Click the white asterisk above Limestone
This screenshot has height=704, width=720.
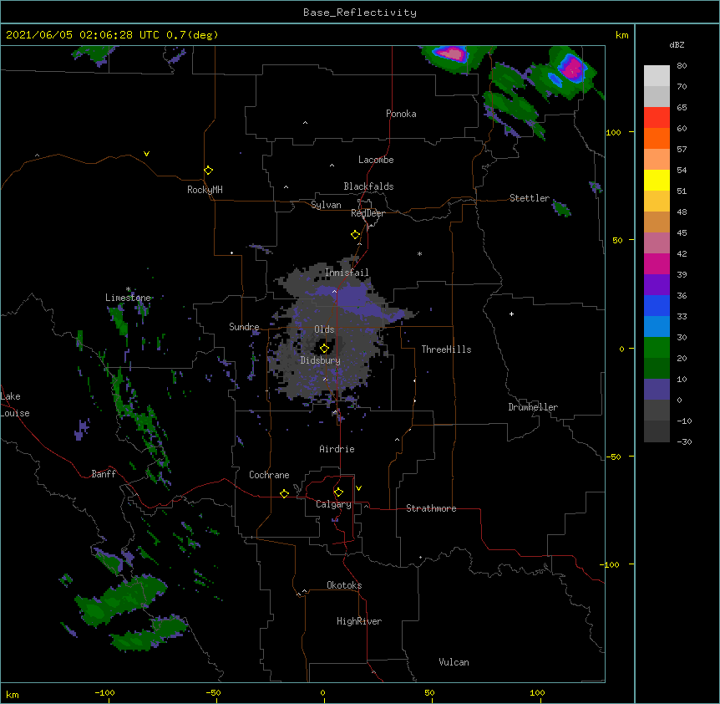tap(128, 289)
